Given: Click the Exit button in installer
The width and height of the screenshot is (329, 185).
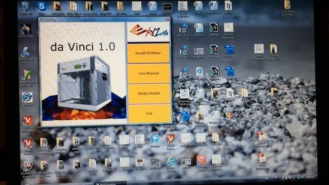Looking at the screenshot, I should click(150, 114).
